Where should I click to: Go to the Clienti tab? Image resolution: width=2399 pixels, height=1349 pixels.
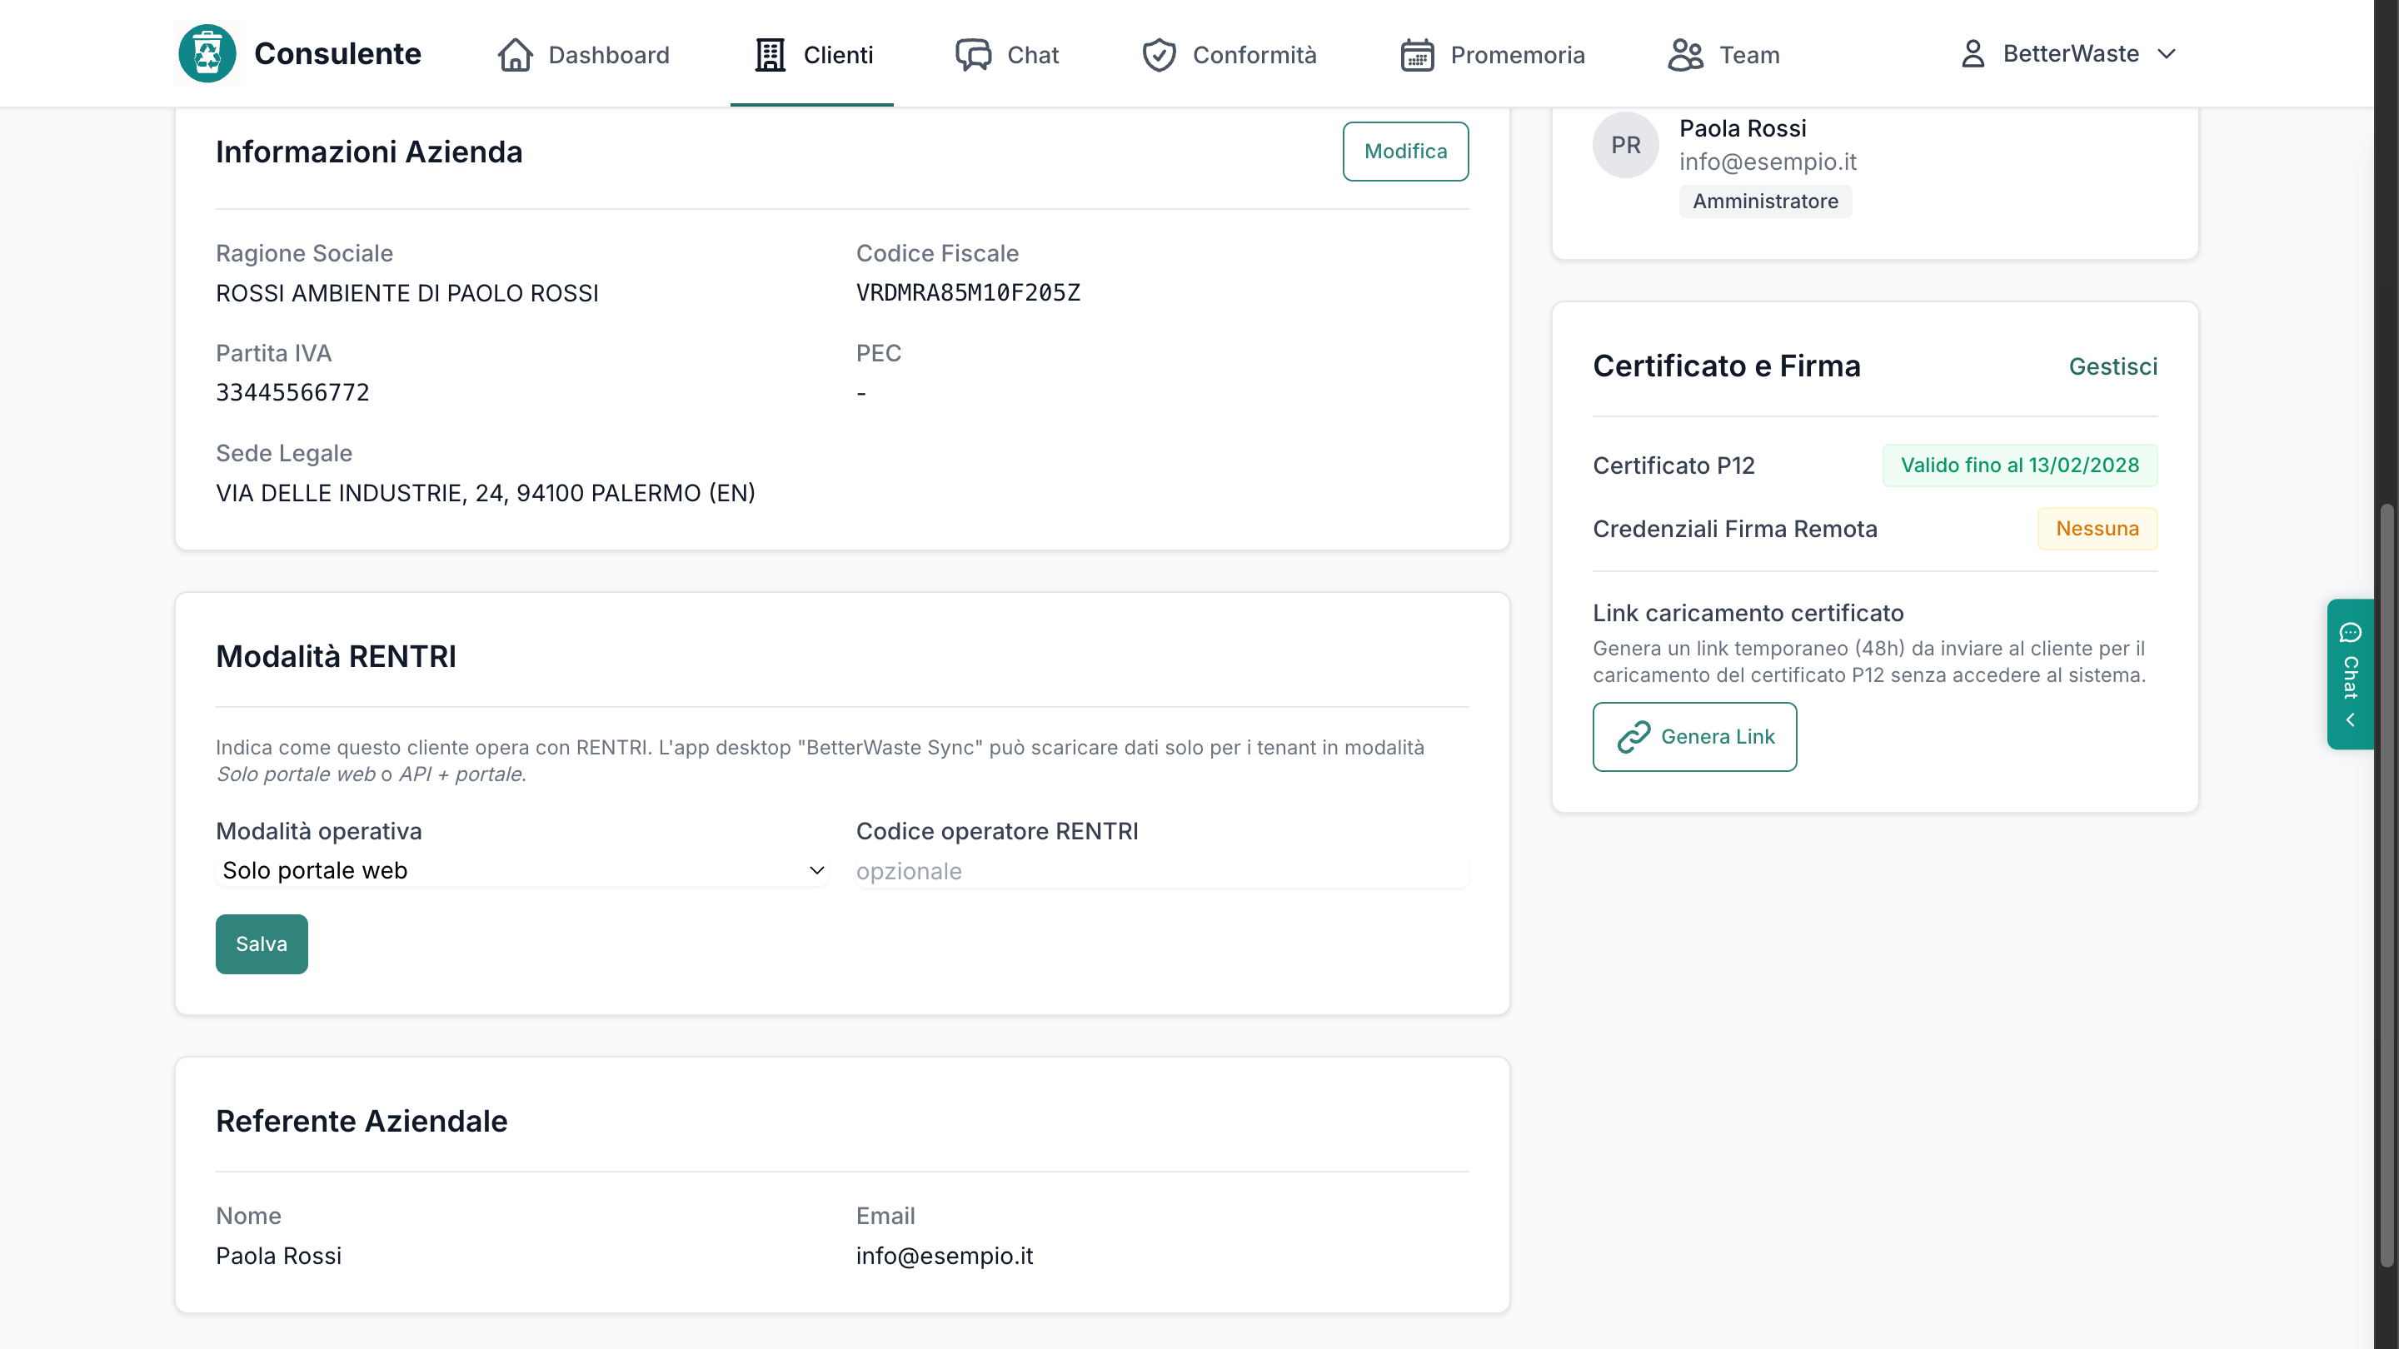(x=812, y=55)
